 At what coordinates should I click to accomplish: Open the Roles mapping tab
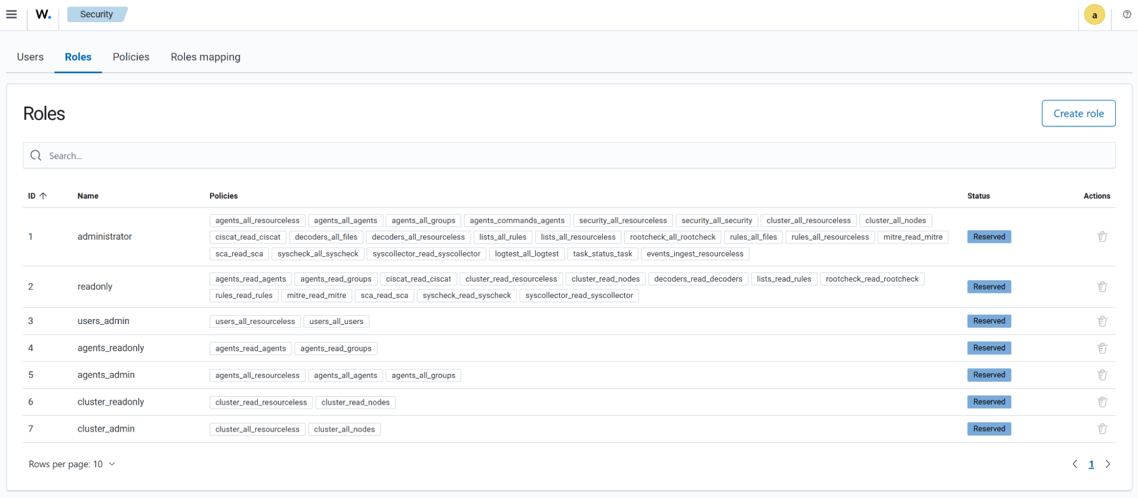pyautogui.click(x=206, y=57)
